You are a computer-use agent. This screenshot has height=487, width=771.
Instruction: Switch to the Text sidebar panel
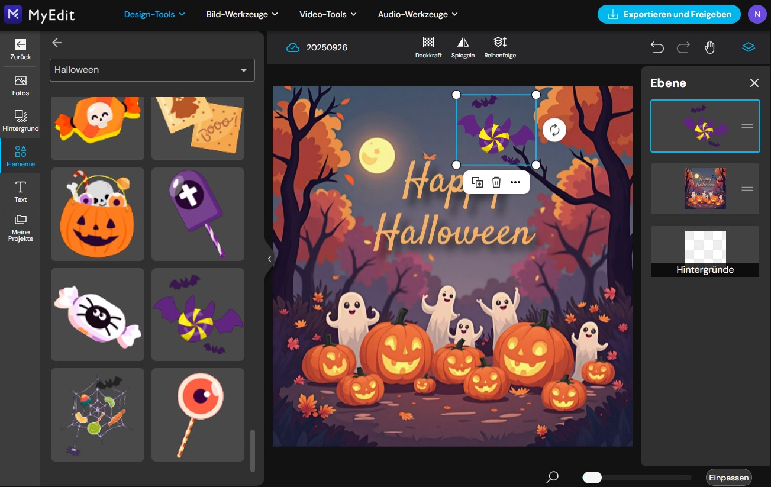pyautogui.click(x=20, y=192)
